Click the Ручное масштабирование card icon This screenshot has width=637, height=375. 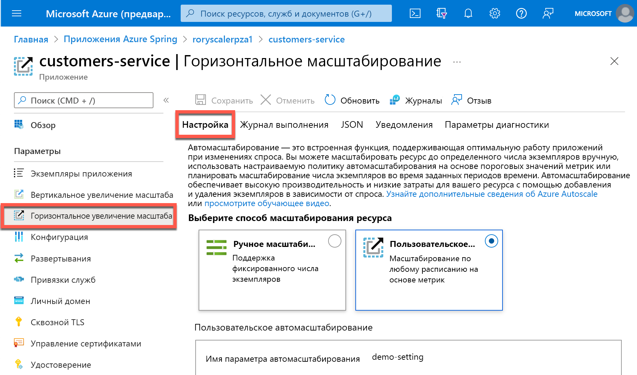tap(217, 248)
